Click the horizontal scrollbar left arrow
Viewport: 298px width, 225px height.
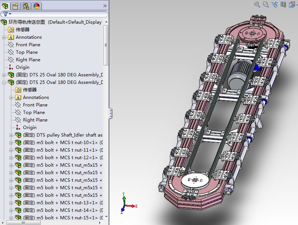coord(3,223)
